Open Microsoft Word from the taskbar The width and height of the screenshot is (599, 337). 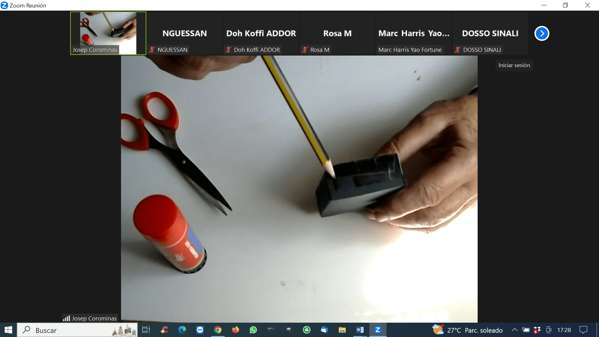[360, 330]
